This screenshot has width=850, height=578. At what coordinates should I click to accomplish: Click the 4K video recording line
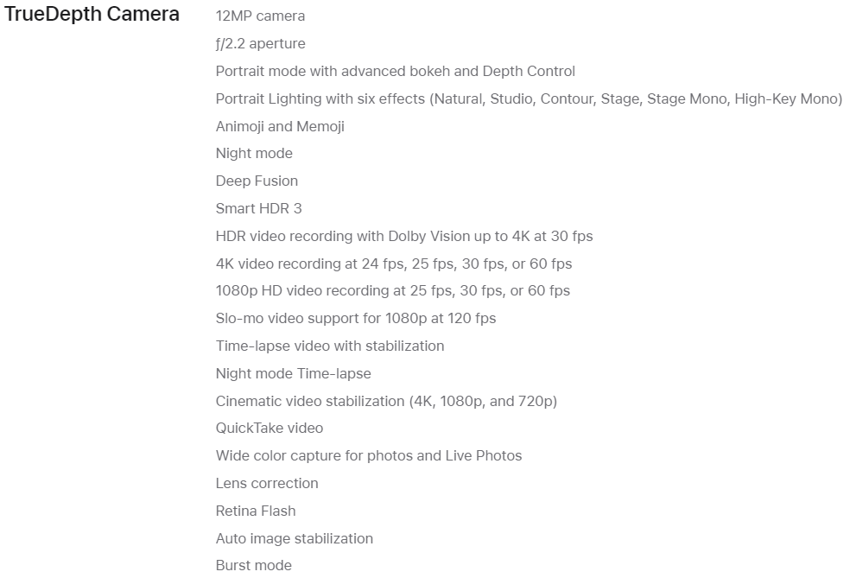tap(394, 264)
